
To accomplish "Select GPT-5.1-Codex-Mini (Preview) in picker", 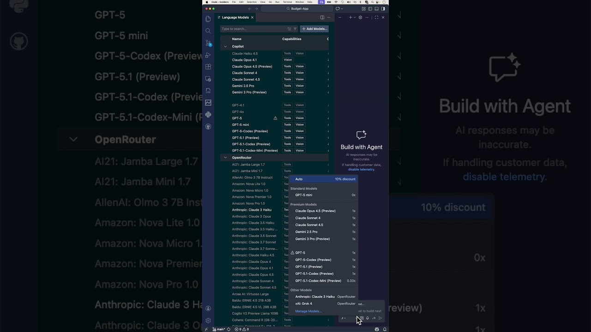I will [x=324, y=281].
